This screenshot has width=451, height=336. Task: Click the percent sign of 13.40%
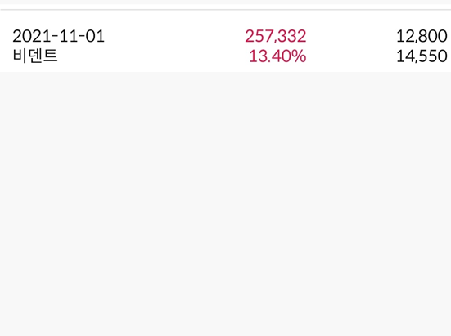pos(298,56)
